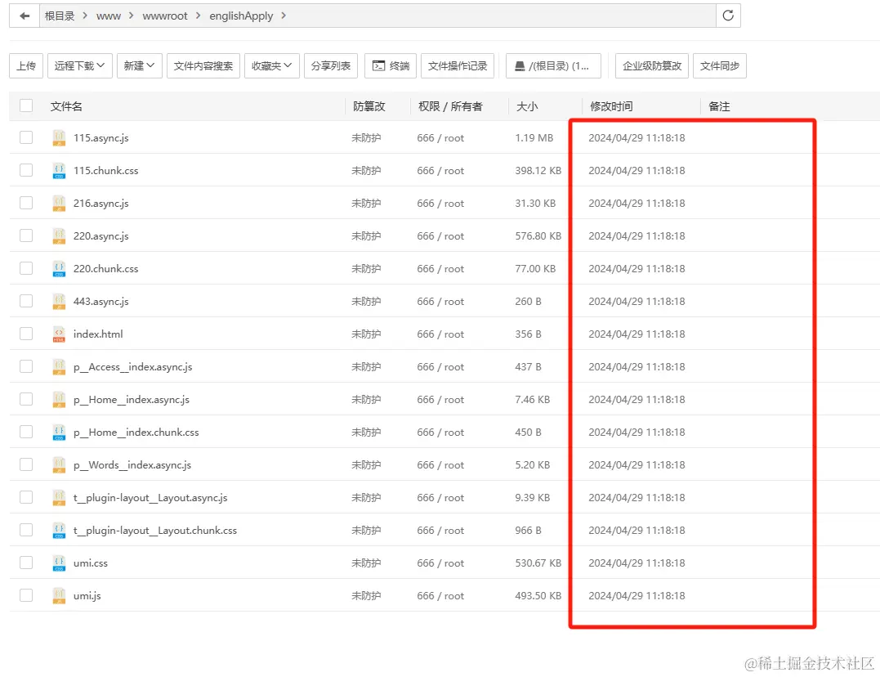Click the CSS icon of 115.chunk.css

[59, 170]
